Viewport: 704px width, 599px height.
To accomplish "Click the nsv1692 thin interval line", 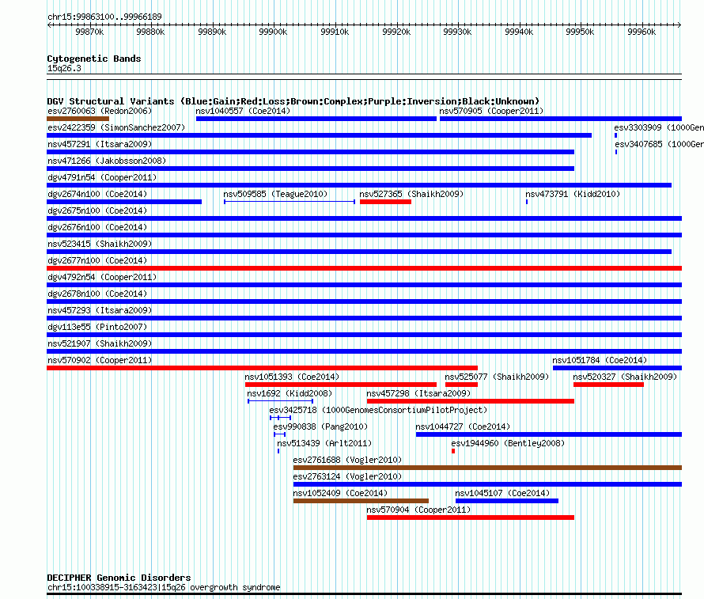I will (280, 401).
